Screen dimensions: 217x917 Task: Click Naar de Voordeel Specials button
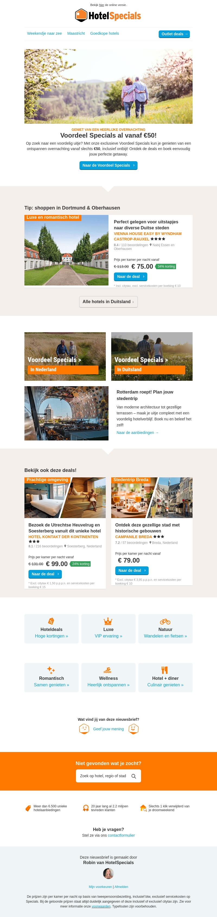(108, 165)
